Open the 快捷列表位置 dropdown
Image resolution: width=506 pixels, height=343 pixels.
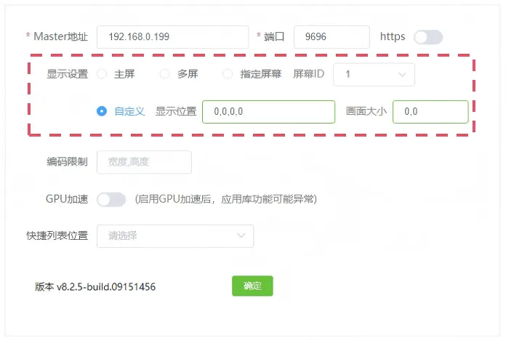175,236
